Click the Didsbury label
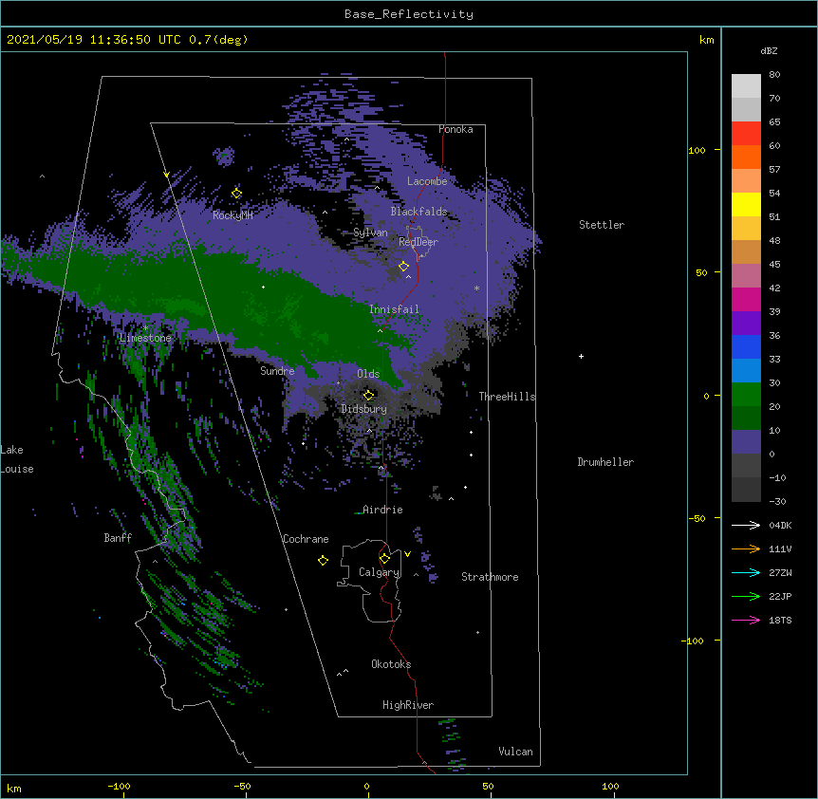This screenshot has width=818, height=799. (x=364, y=409)
